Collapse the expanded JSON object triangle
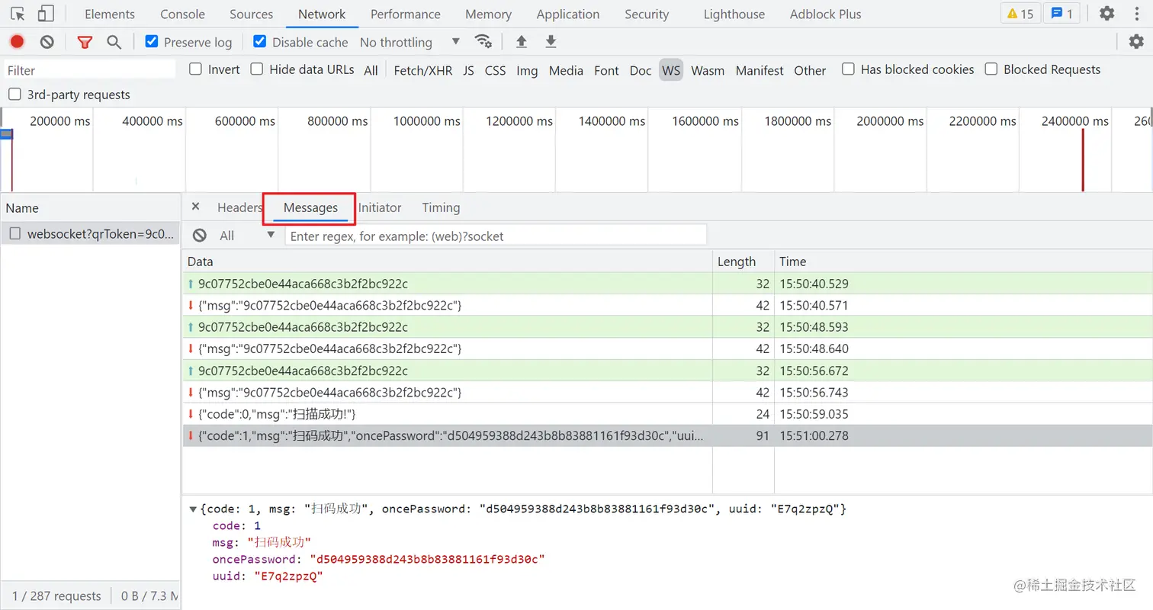 (193, 509)
